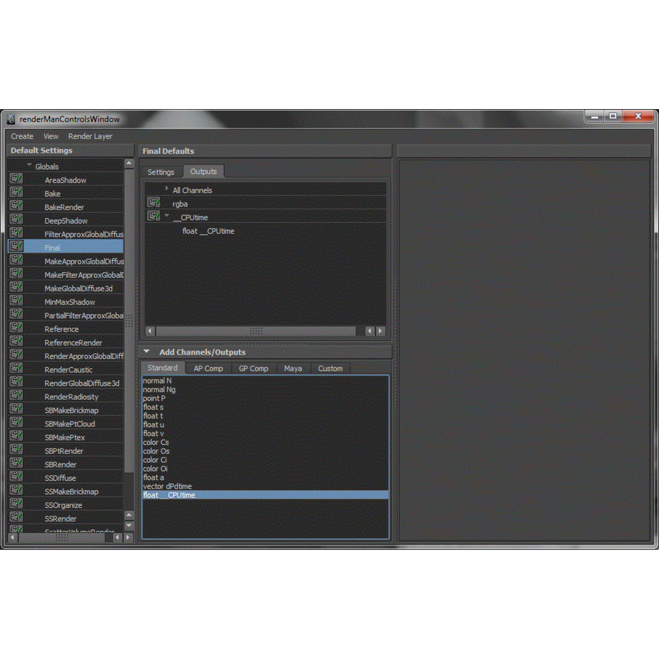Image resolution: width=659 pixels, height=659 pixels.
Task: Select the SBRender pass in list
Action: (60, 464)
